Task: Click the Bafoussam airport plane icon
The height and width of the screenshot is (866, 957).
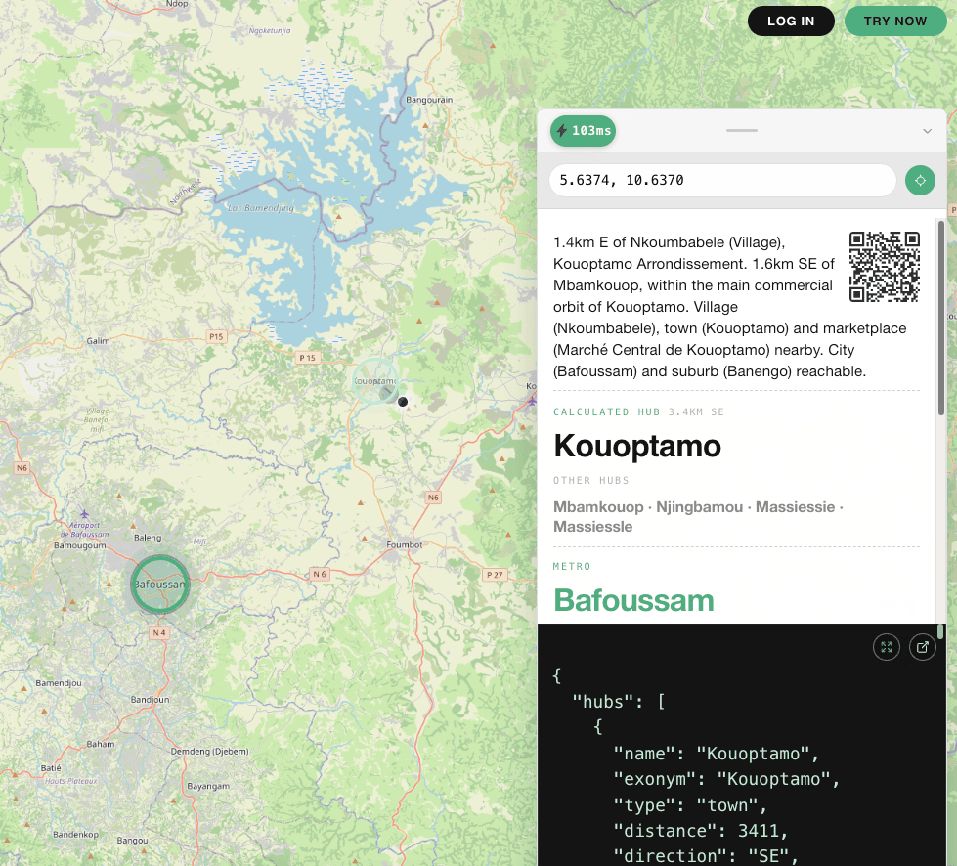Action: (x=85, y=513)
